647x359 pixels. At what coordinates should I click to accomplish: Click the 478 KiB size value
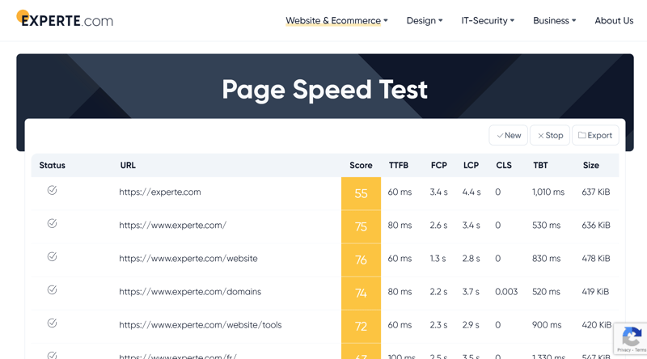596,259
